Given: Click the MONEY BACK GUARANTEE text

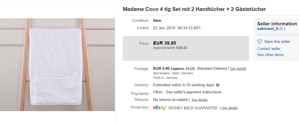Looking at the screenshot, I should (x=193, y=108).
